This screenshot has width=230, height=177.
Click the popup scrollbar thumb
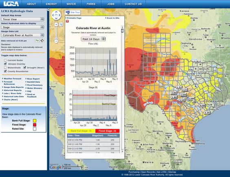[x=122, y=31]
